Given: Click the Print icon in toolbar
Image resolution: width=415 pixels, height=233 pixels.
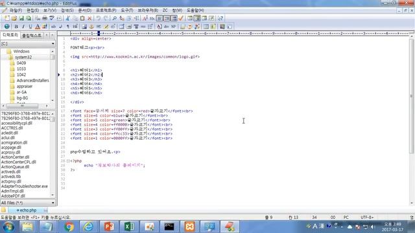Looking at the screenshot, I should click(45, 18).
